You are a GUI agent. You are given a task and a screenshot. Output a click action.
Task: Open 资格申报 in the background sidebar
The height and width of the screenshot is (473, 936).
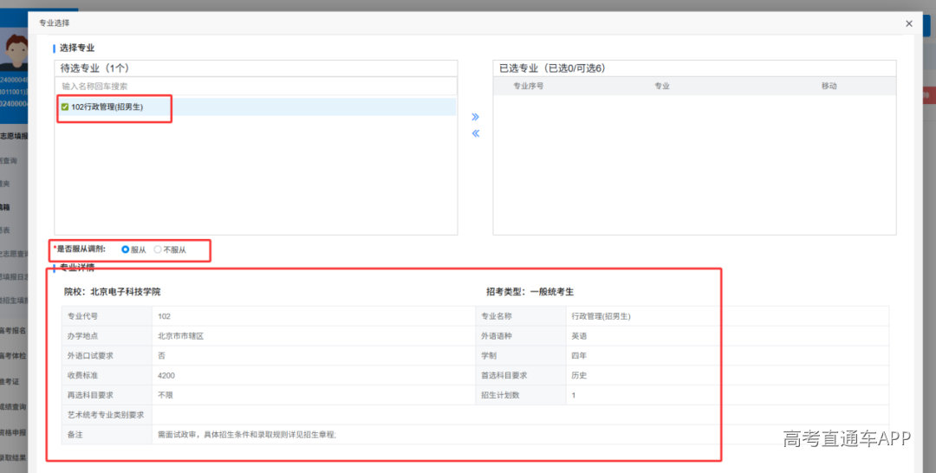[14, 432]
